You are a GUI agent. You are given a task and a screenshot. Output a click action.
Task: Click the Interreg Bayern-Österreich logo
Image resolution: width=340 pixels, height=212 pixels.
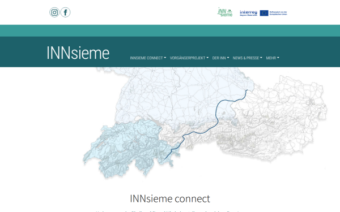click(249, 13)
